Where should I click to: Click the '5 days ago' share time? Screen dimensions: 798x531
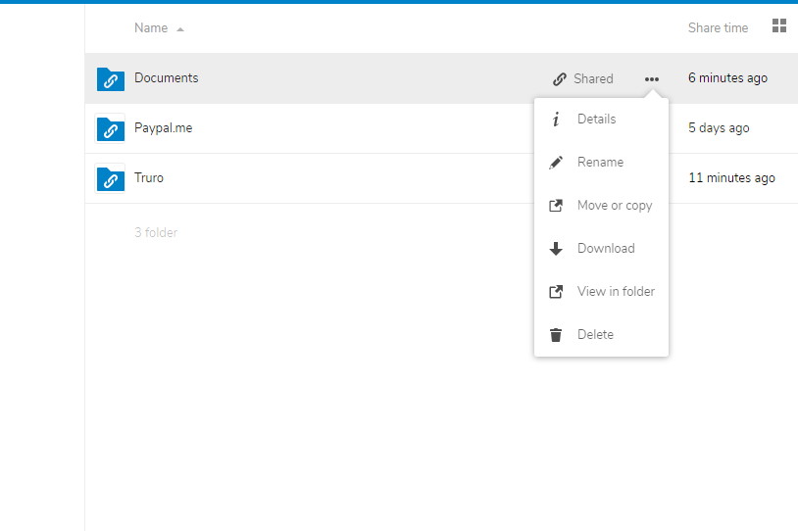[719, 128]
